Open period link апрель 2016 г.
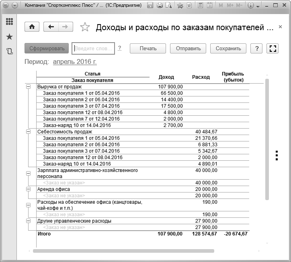This screenshot has width=291, height=262. tap(75, 61)
